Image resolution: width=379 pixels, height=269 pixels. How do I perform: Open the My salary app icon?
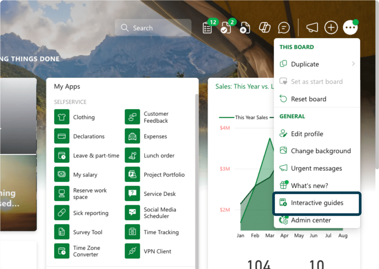(62, 174)
